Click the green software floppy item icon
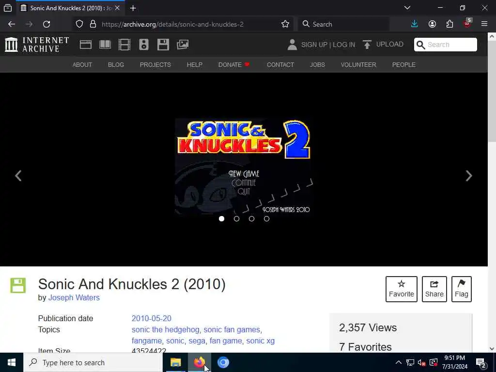This screenshot has height=372, width=496. (18, 285)
